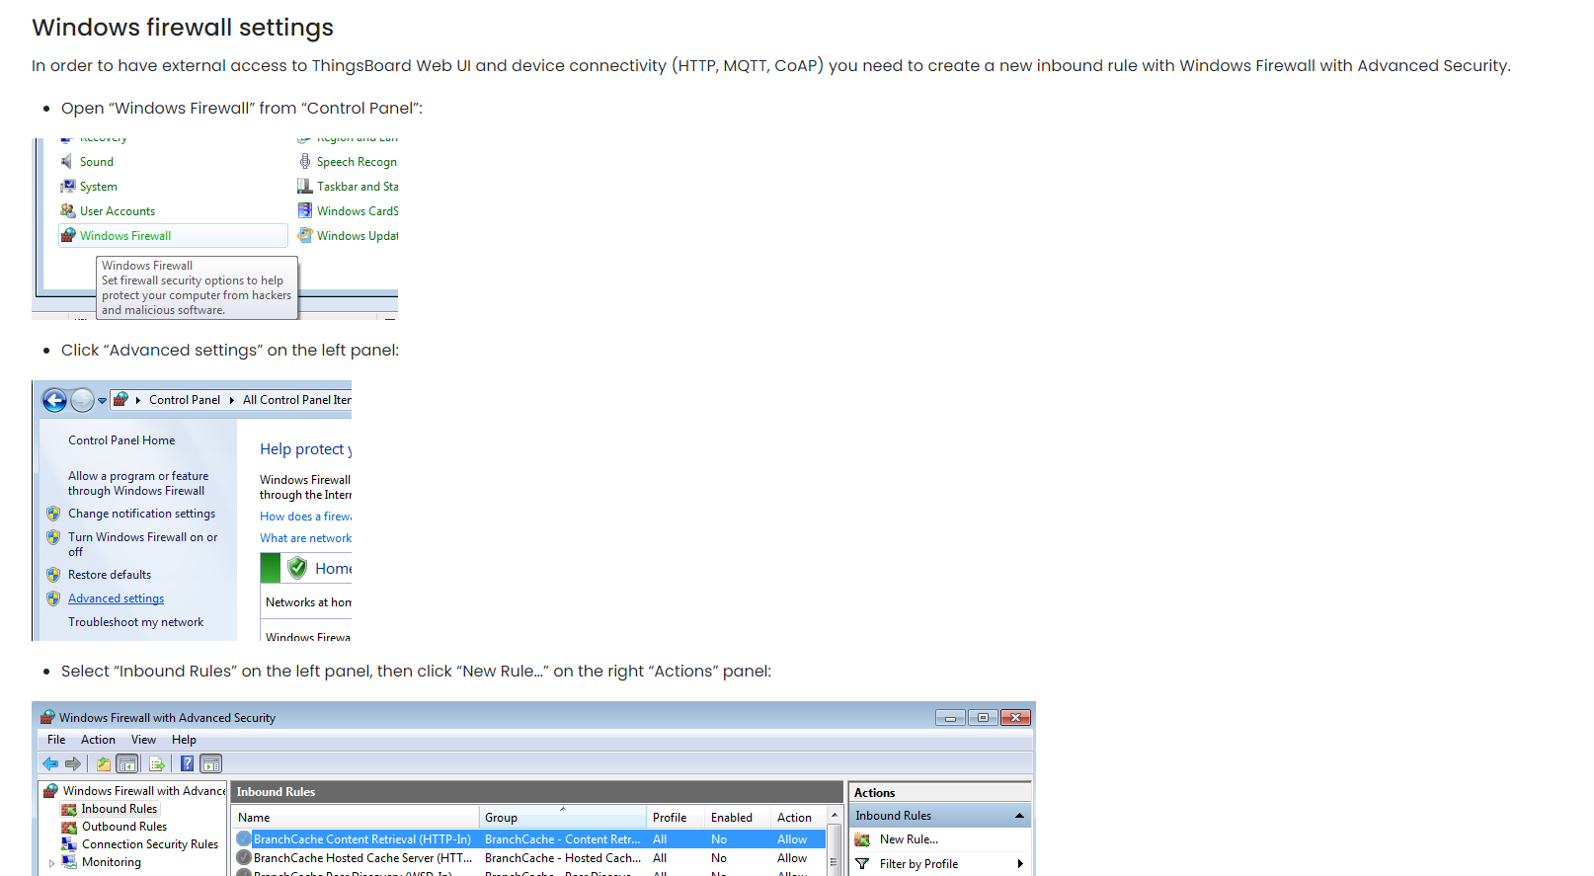Click the Action column header in the rules table
The height and width of the screenshot is (876, 1594).
(798, 818)
